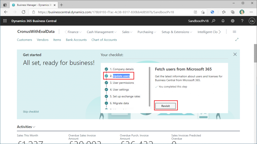Expand the Purchasing menu
The width and height of the screenshot is (257, 144).
pos(147,32)
